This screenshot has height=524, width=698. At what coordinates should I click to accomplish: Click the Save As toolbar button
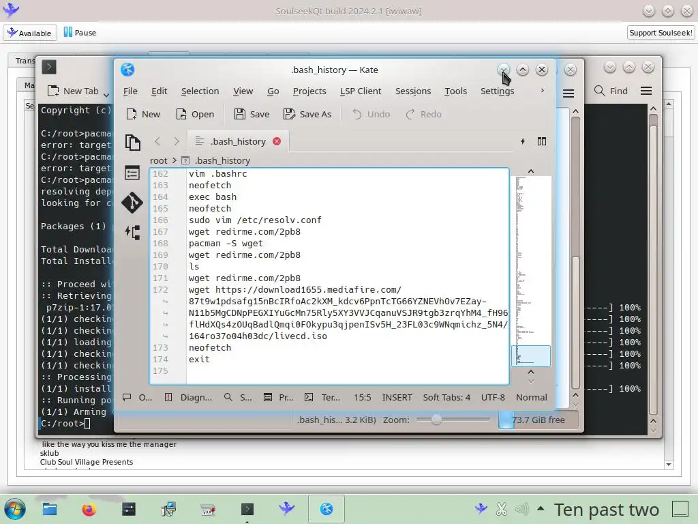click(x=307, y=114)
